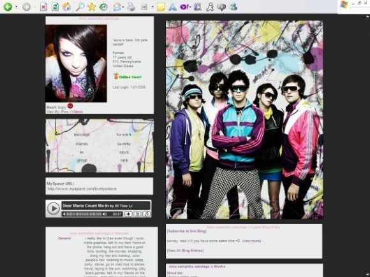Click the 'View All Blog Entries' link
The width and height of the screenshot is (370, 277).
pyautogui.click(x=185, y=251)
